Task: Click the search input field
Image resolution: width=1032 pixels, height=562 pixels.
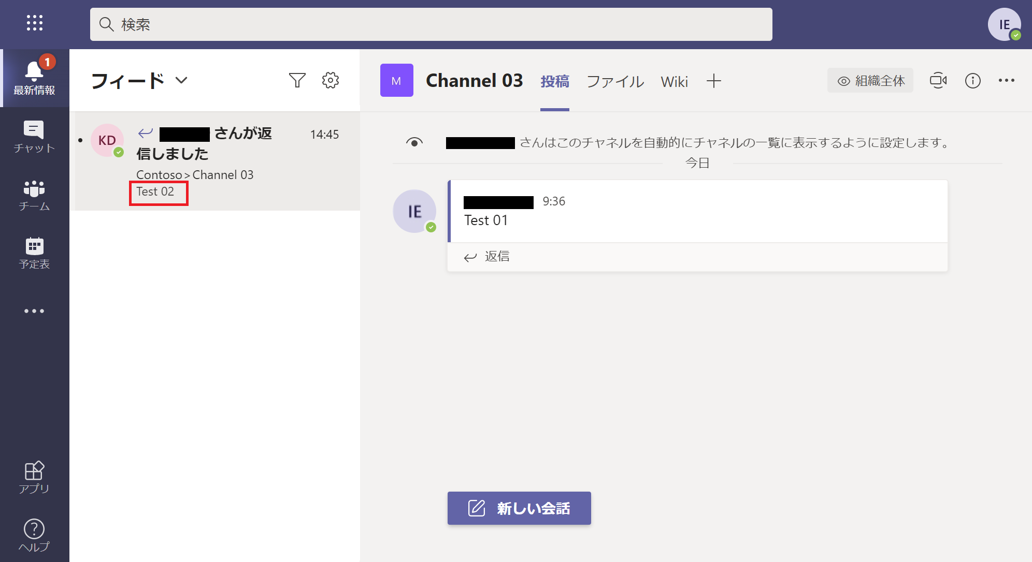Action: 430,24
